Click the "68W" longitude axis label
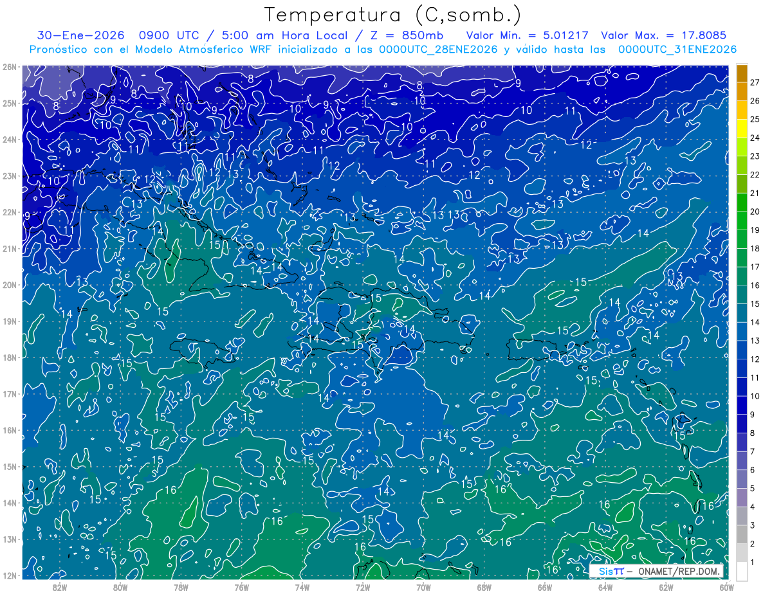Viewport: 772px width, 596px height. (x=484, y=586)
